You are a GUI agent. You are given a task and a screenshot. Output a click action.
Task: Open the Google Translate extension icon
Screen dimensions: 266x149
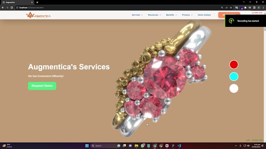click(237, 8)
